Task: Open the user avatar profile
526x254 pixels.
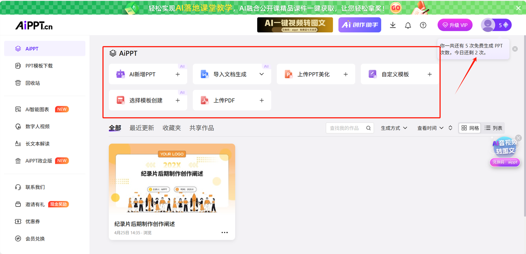Action: pyautogui.click(x=488, y=25)
